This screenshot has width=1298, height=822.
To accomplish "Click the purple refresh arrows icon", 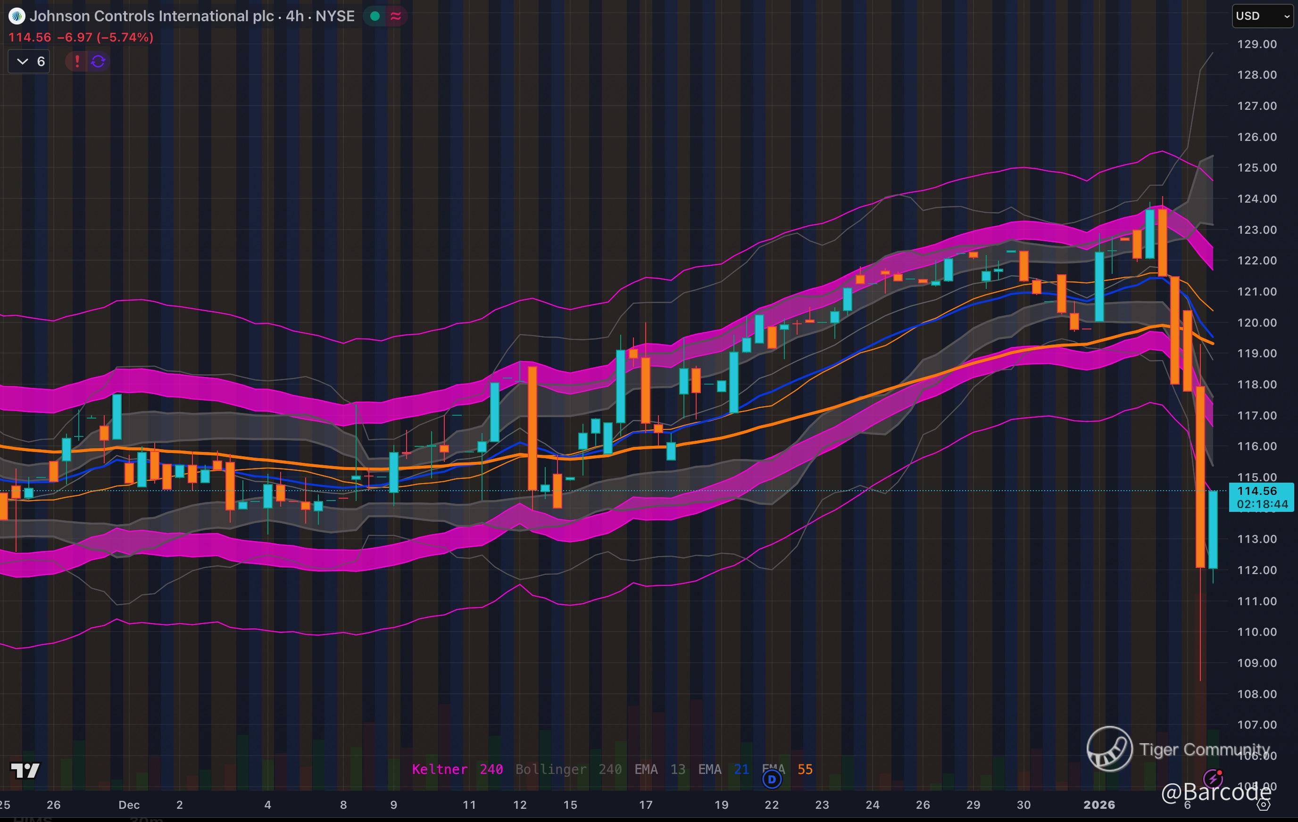I will (x=98, y=61).
